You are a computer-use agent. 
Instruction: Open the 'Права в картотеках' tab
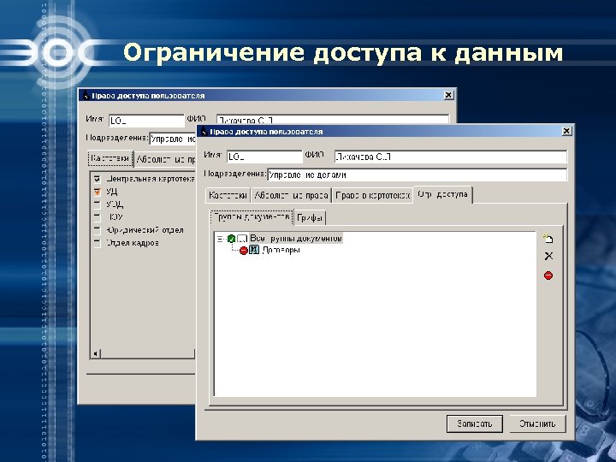click(372, 195)
